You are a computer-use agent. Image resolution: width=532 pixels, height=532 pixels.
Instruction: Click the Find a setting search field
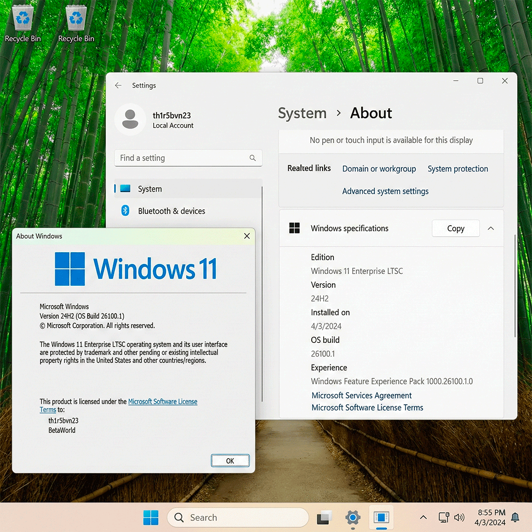(x=188, y=158)
